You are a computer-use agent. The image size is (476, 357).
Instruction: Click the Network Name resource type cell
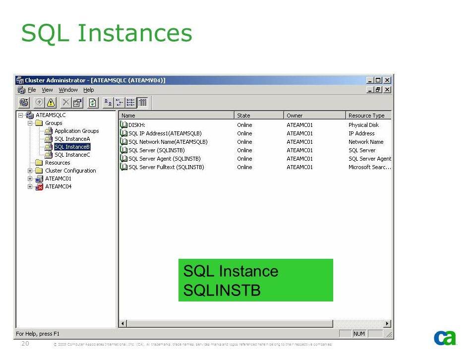366,142
